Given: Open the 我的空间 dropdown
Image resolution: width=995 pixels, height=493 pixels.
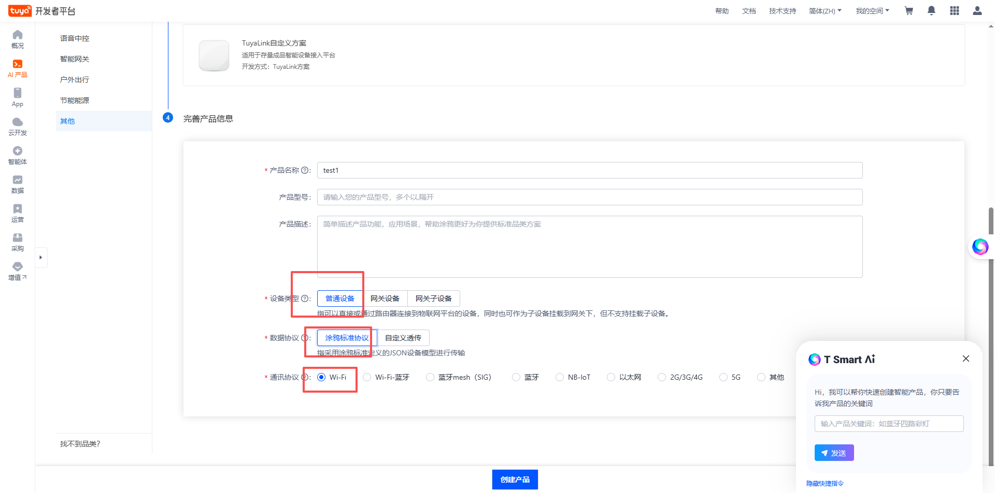Looking at the screenshot, I should pos(872,11).
